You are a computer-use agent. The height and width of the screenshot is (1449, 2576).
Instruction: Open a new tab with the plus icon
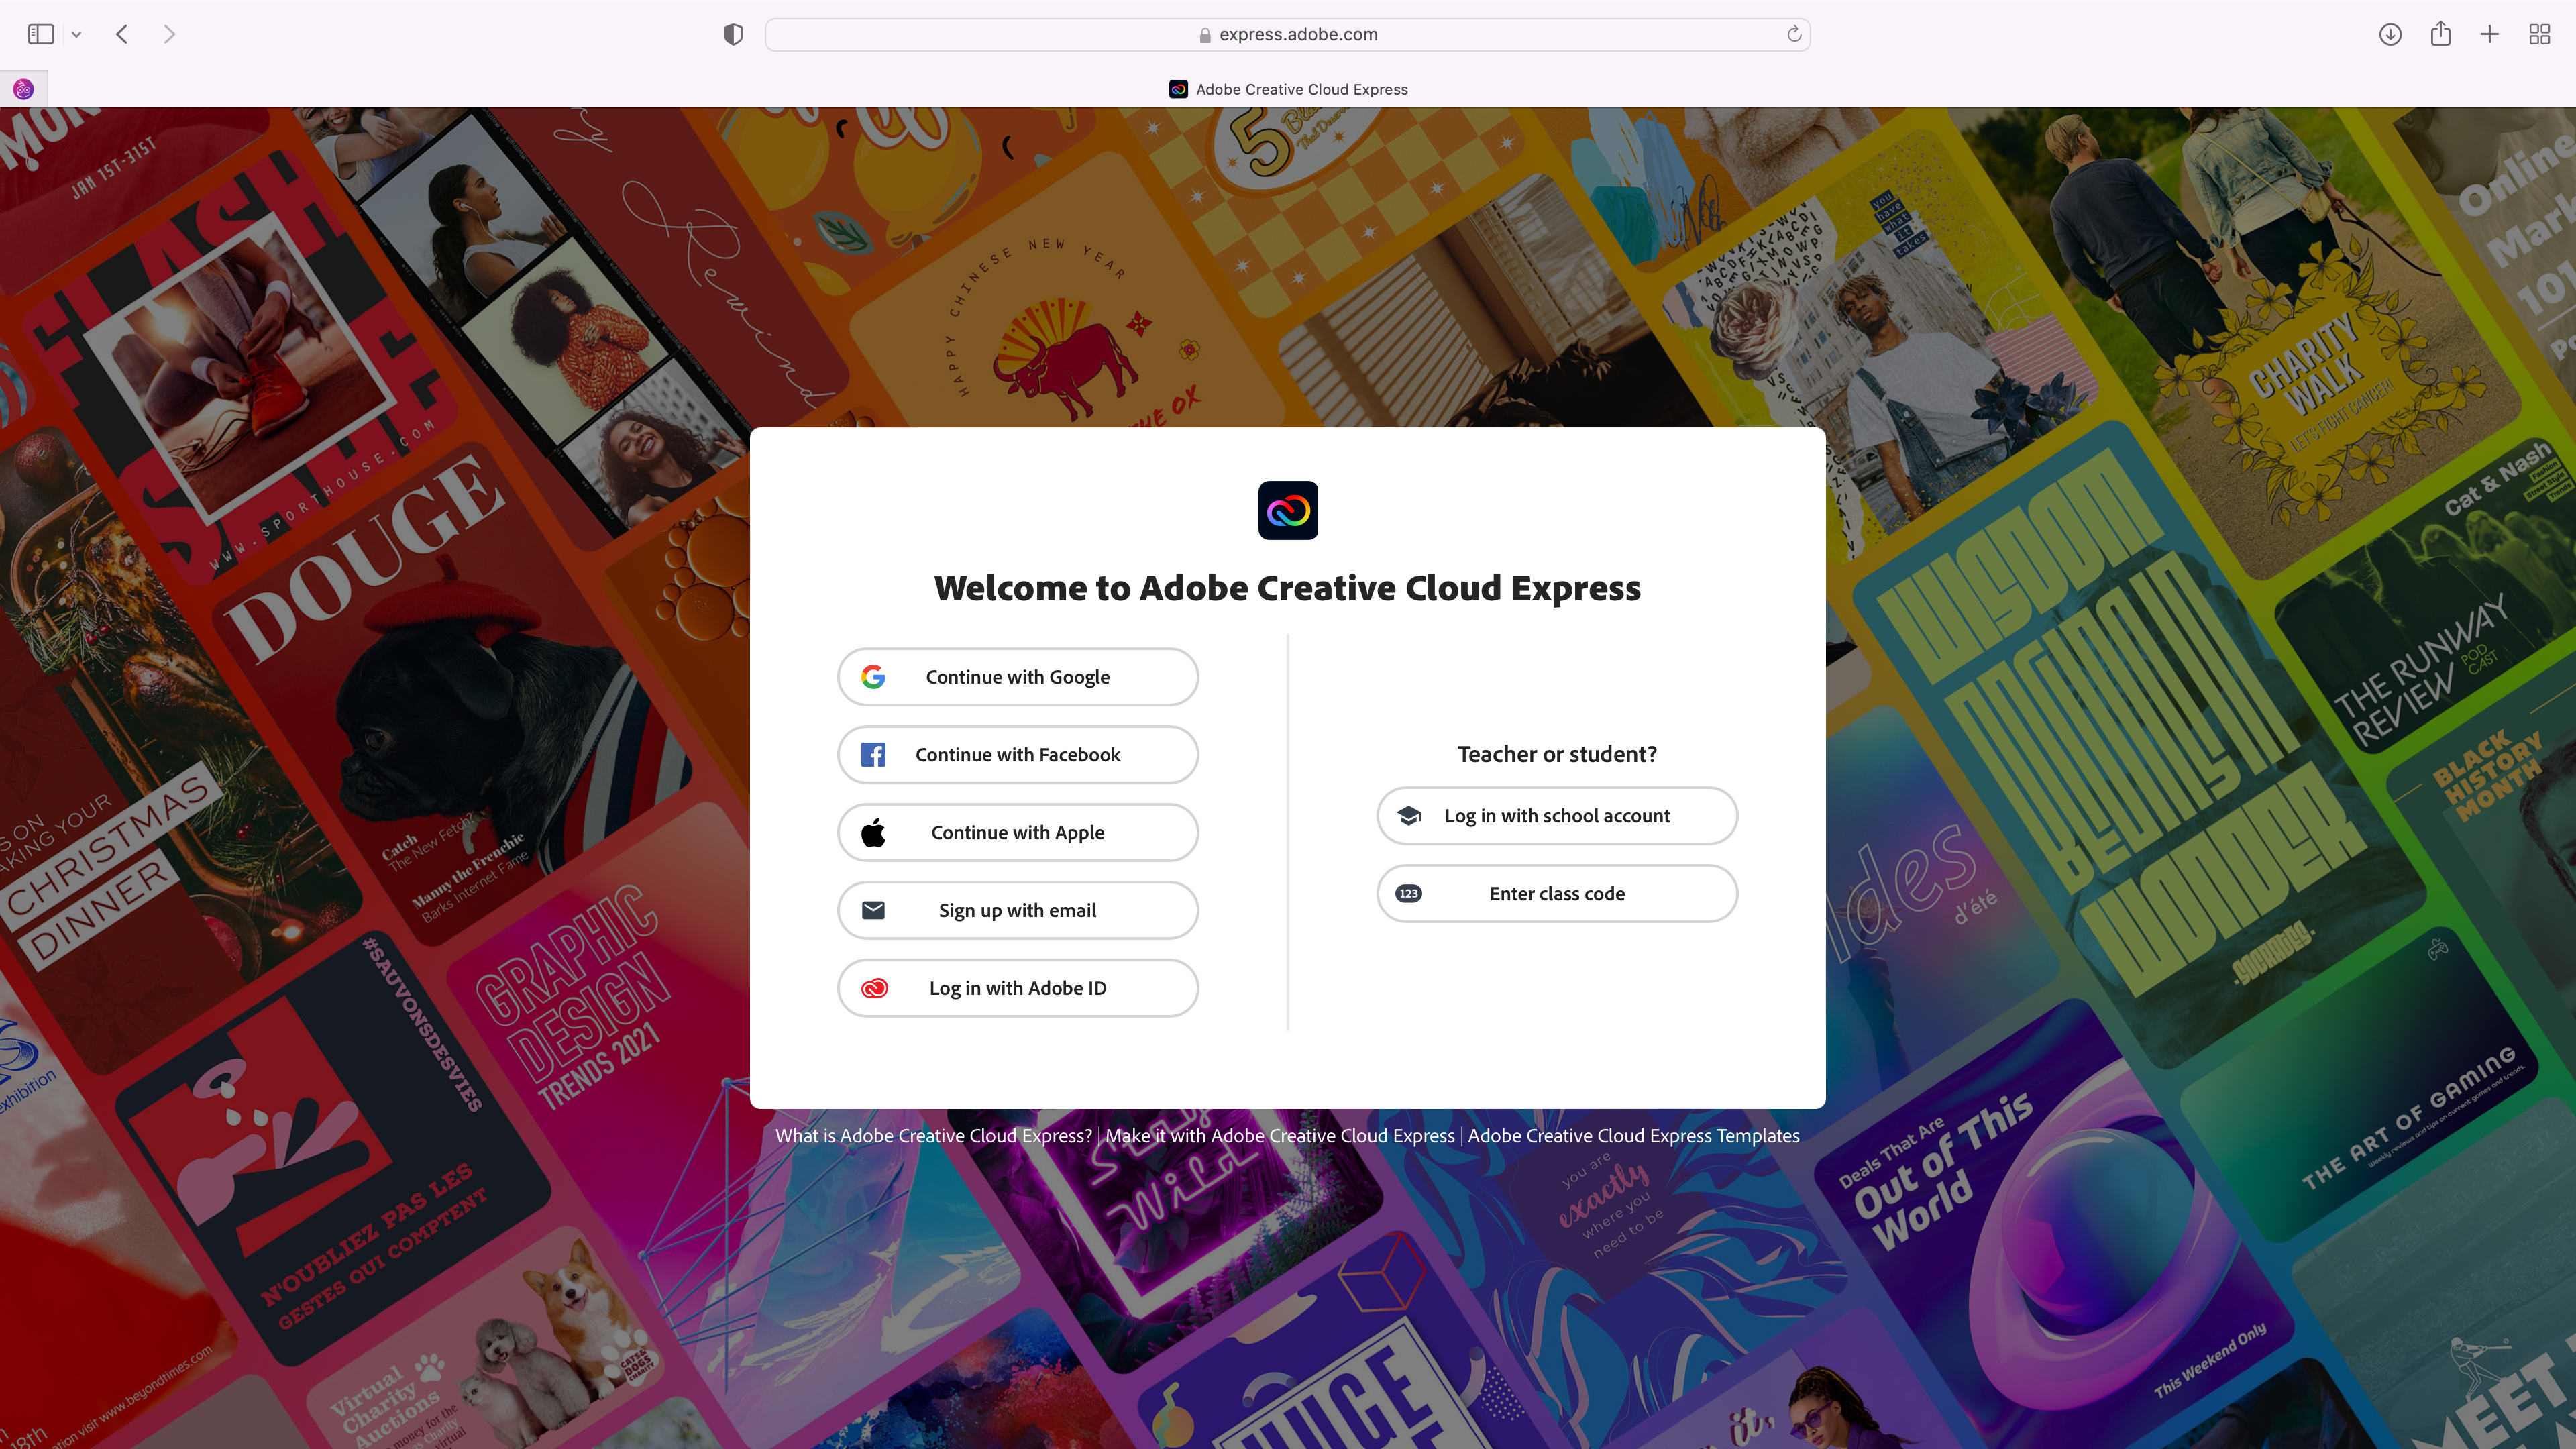click(x=2490, y=34)
